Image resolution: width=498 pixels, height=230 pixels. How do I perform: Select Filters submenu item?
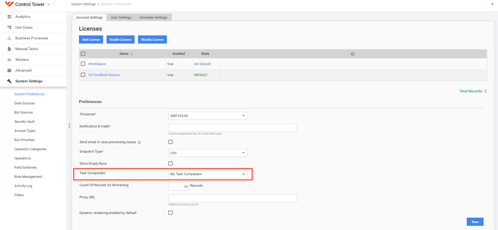pyautogui.click(x=19, y=195)
